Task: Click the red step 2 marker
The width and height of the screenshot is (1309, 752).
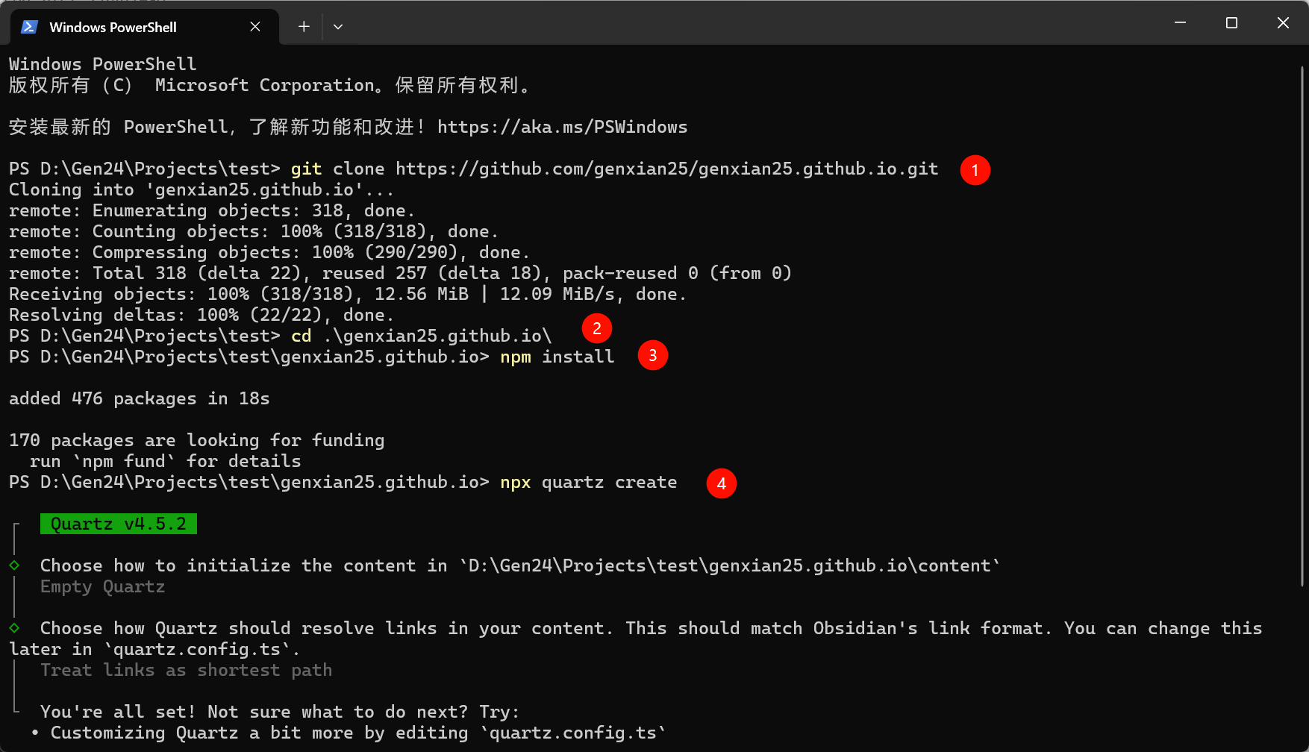Action: (596, 328)
